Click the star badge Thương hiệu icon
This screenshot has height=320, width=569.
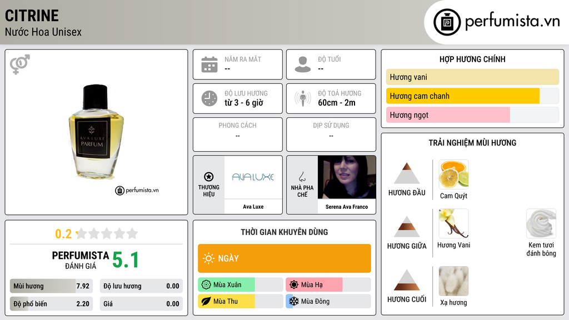[x=209, y=177]
